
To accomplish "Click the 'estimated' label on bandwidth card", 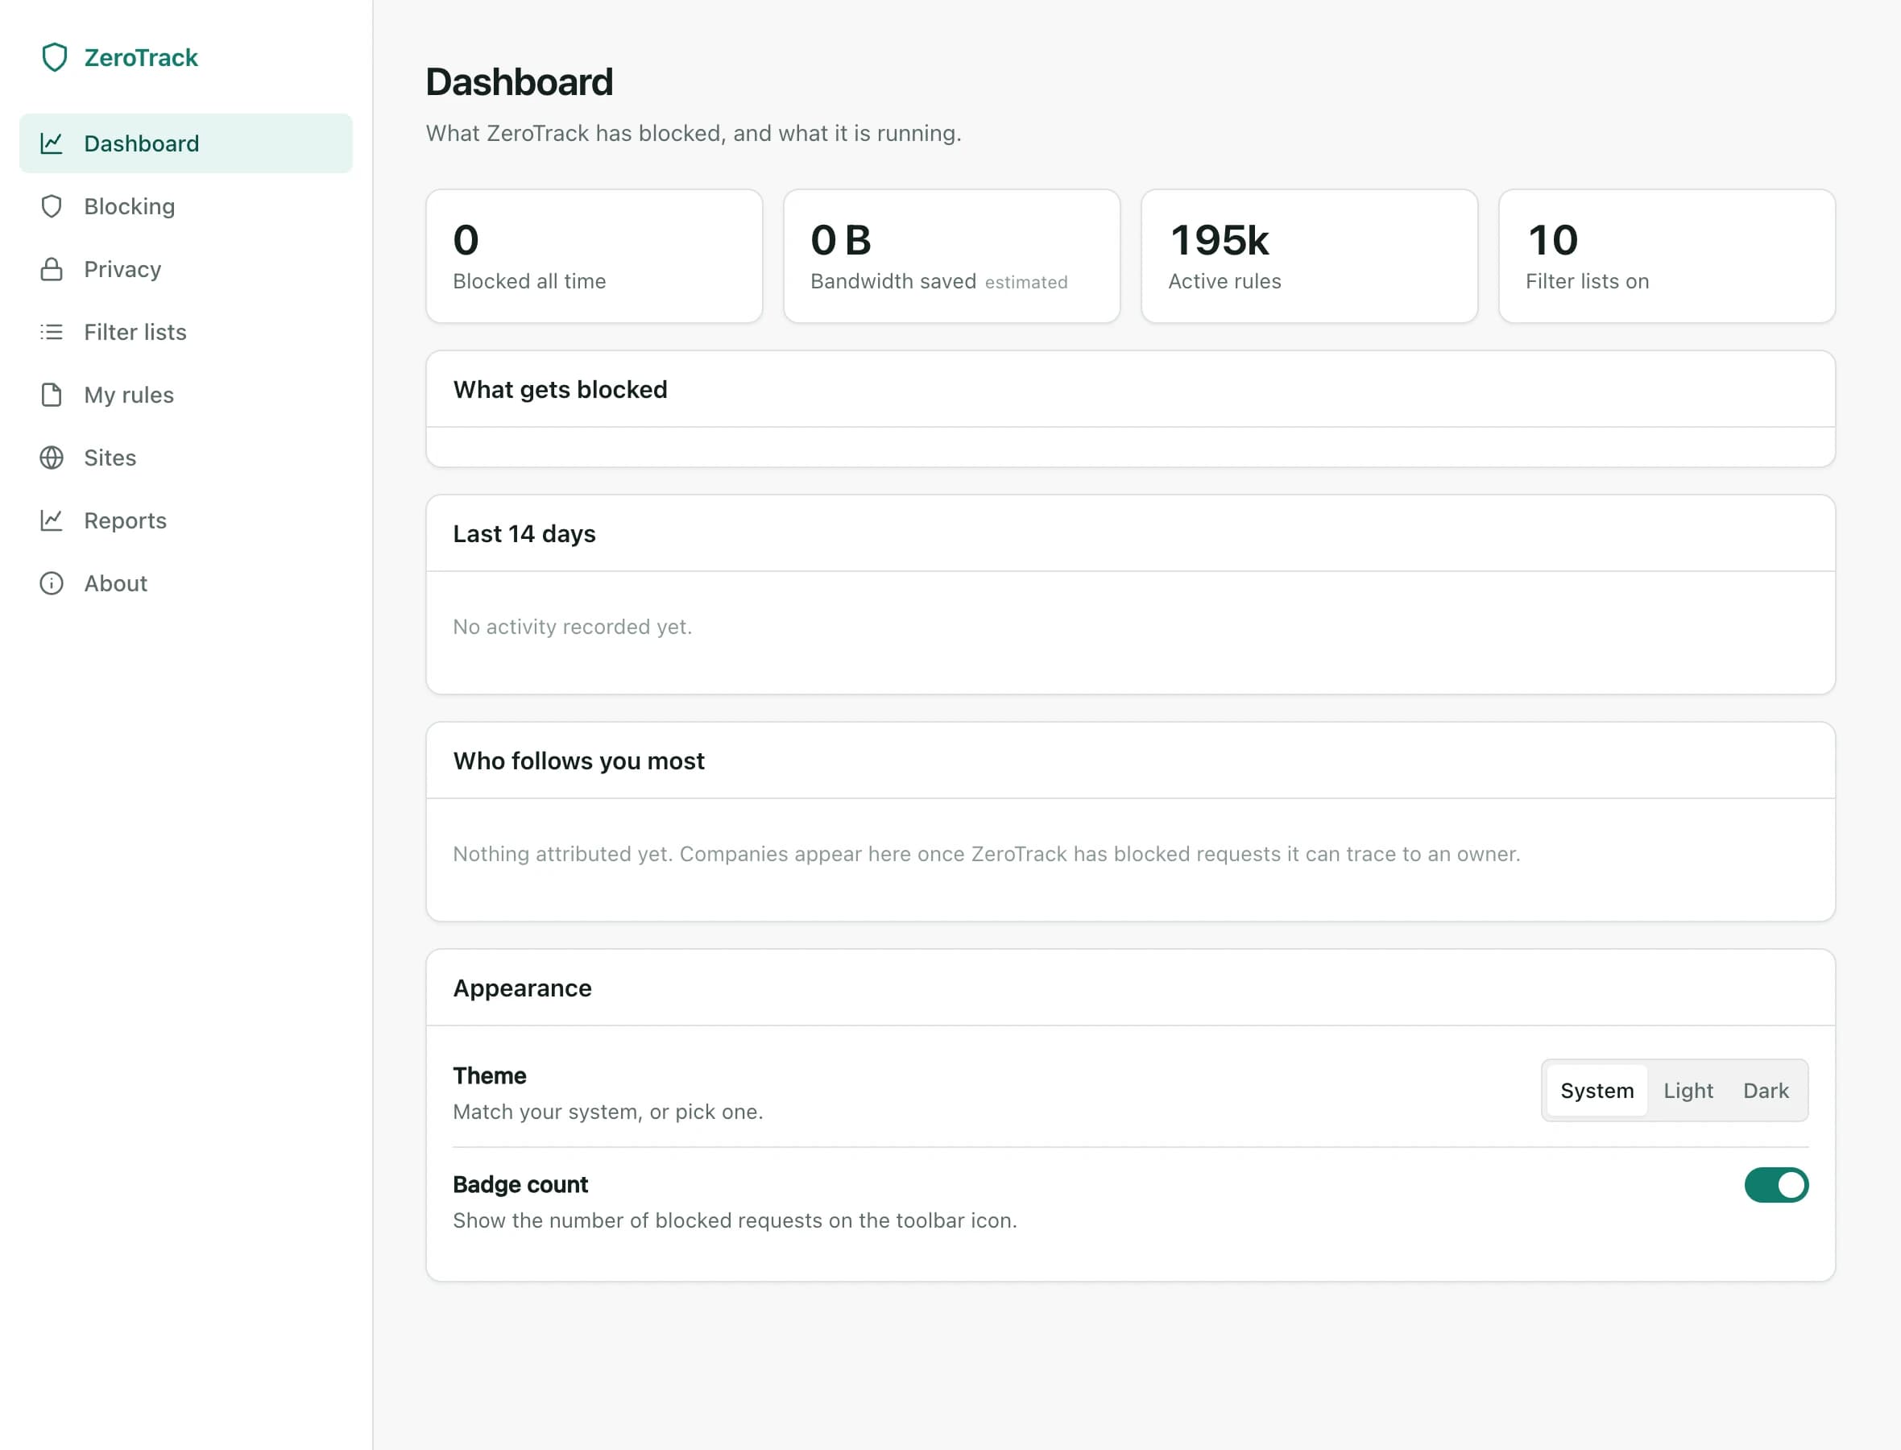I will click(1026, 282).
